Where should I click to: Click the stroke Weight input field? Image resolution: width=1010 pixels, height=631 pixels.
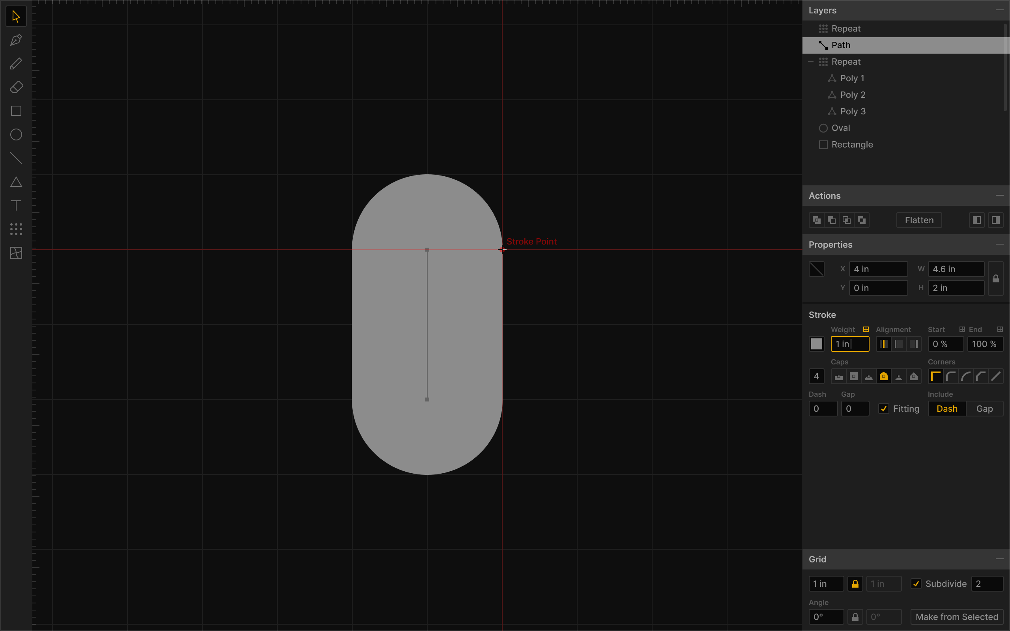pos(850,344)
